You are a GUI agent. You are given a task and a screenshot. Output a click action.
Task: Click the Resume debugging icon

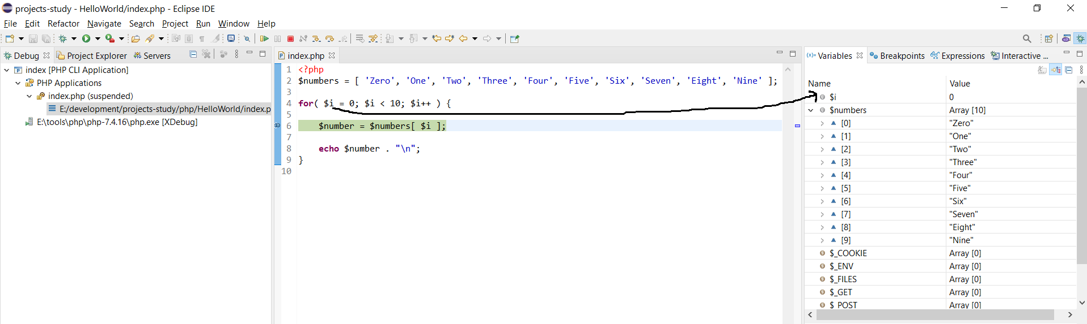(264, 38)
